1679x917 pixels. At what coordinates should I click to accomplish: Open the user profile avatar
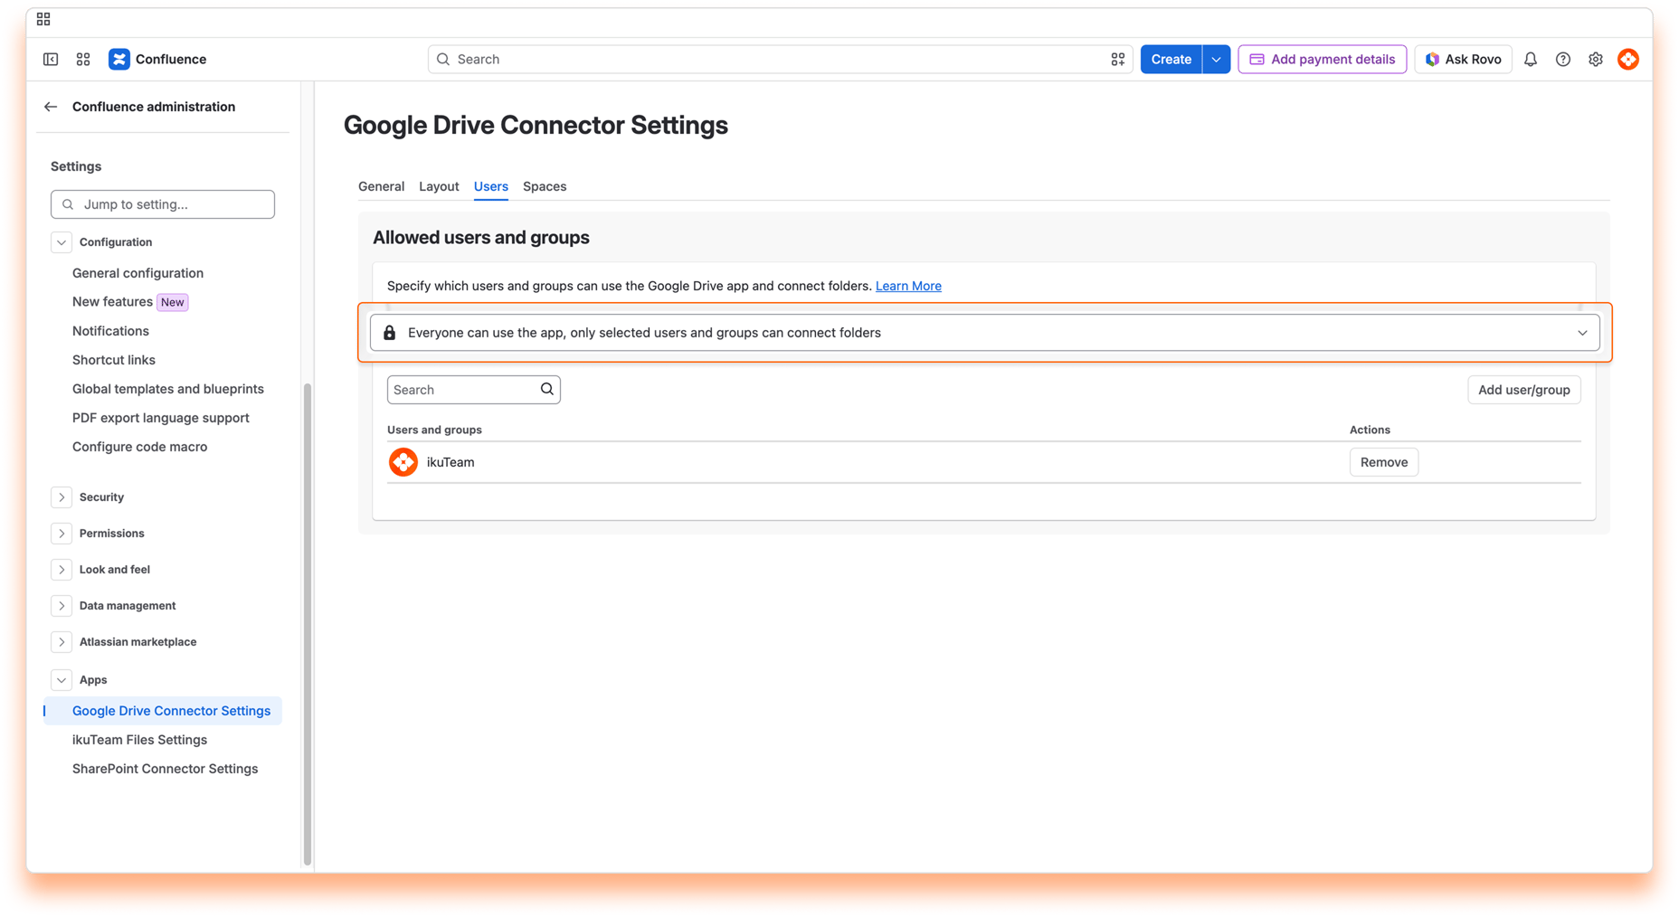tap(1627, 59)
